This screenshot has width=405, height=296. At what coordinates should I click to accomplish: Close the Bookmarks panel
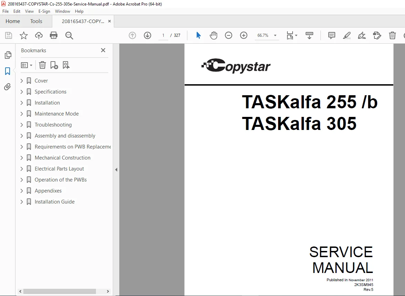[103, 50]
